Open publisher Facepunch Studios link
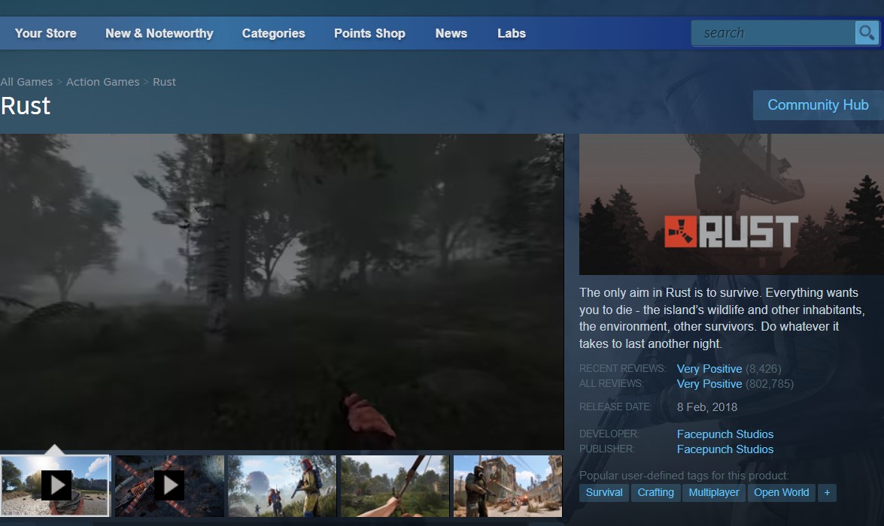The image size is (884, 526). [725, 449]
